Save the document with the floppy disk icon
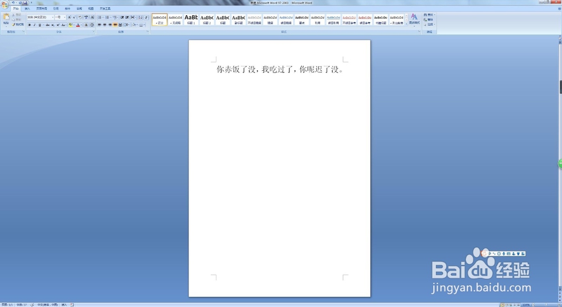562x307 pixels. point(25,3)
